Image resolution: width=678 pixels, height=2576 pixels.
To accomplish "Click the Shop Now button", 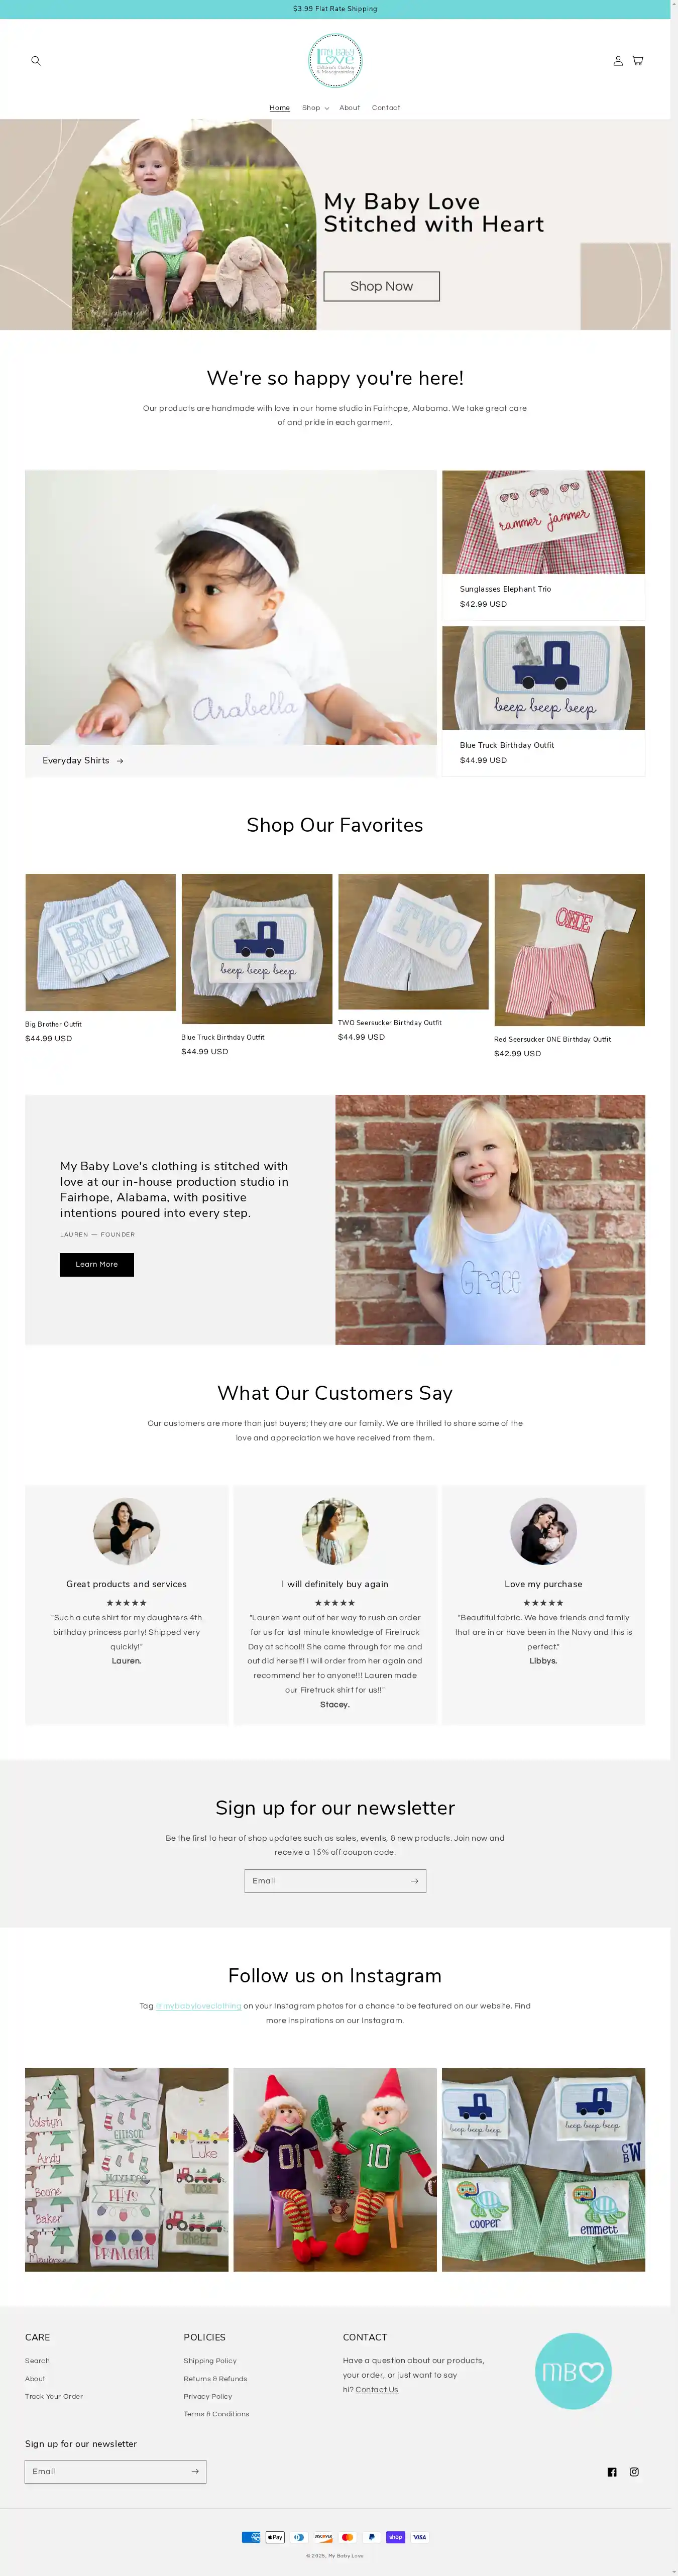I will (x=381, y=286).
